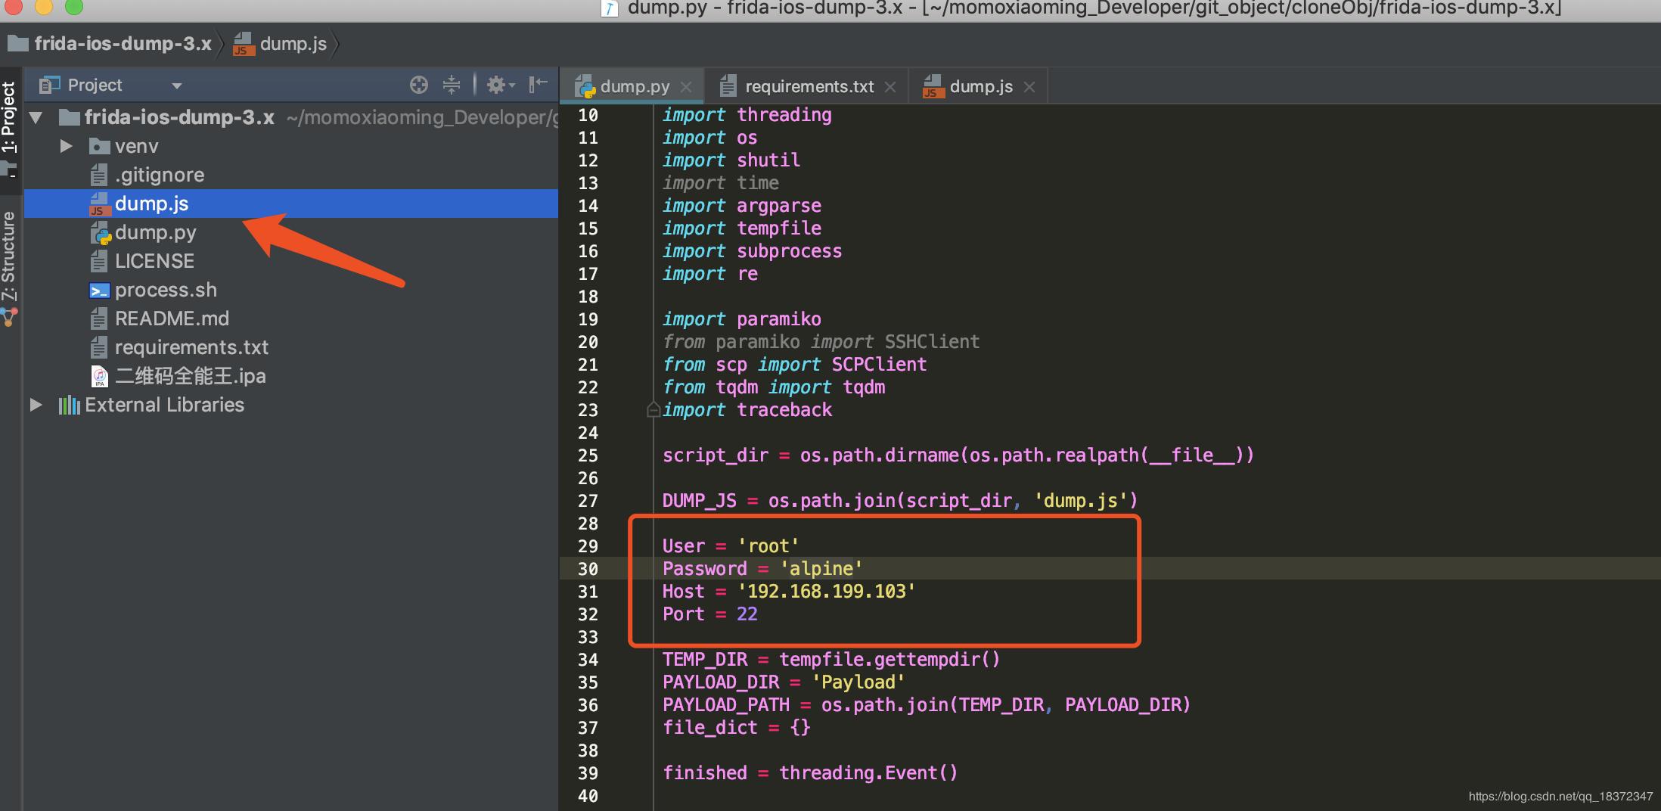Click the shell script icon for process.sh
The width and height of the screenshot is (1661, 811).
(99, 291)
